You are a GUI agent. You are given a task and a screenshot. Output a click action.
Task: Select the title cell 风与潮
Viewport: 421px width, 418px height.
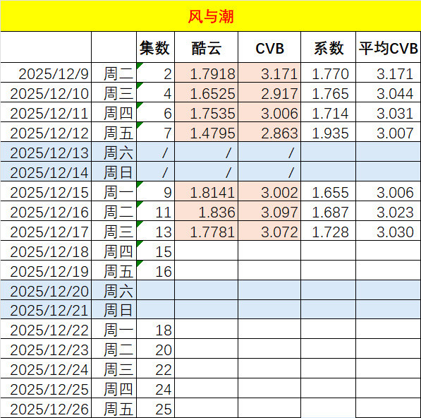coord(210,16)
